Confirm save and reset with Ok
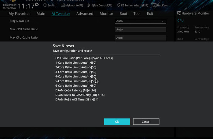This screenshot has height=139, width=213. (117, 122)
